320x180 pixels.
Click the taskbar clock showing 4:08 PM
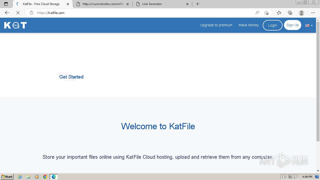[x=307, y=177]
